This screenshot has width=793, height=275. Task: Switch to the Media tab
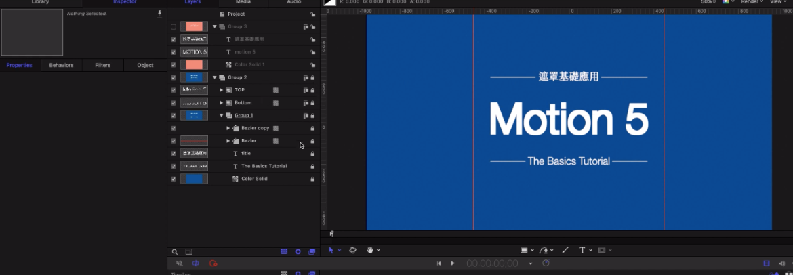[x=243, y=2]
